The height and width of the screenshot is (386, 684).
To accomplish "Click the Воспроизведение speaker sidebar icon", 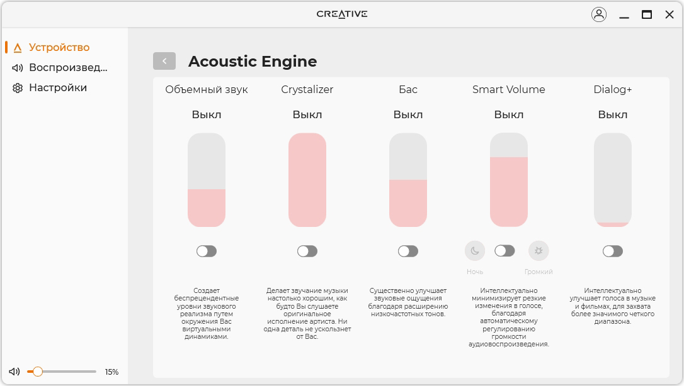I will tap(18, 68).
